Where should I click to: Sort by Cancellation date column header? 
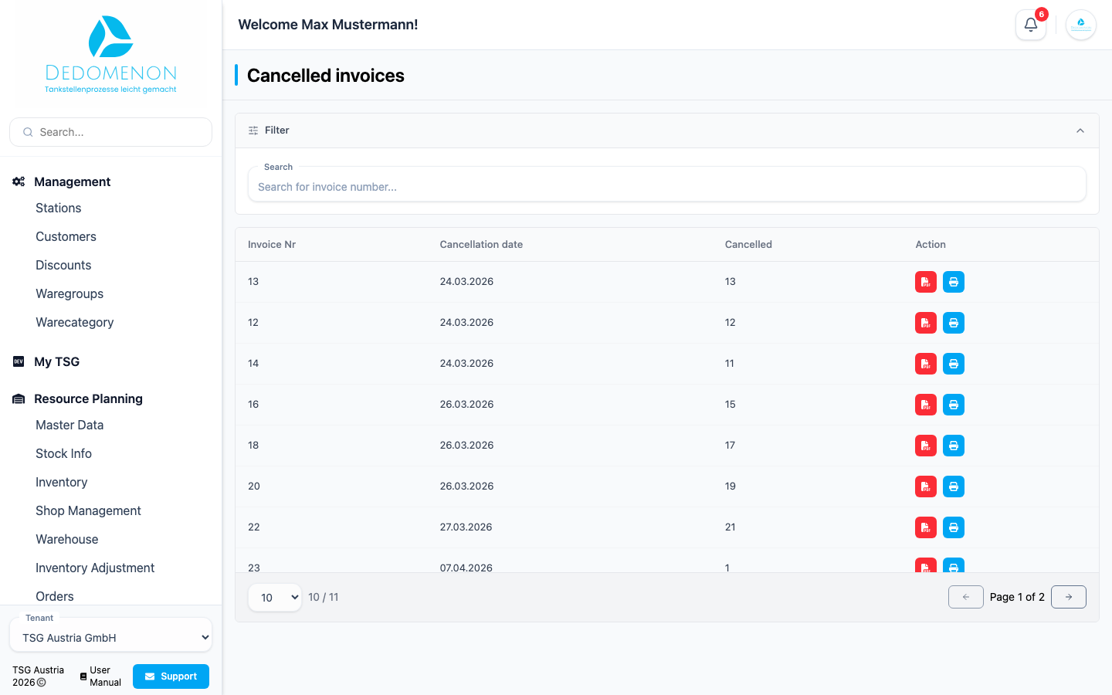tap(481, 245)
